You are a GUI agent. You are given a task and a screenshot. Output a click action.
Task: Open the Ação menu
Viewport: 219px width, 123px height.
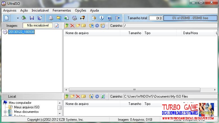click(24, 10)
